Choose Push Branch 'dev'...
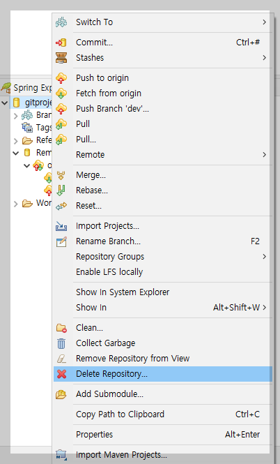 point(162,109)
